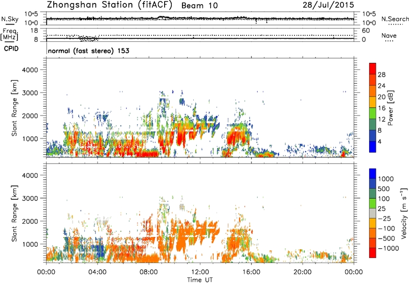Click the "CPID" label
This screenshot has height=283, width=409.
[x=11, y=49]
